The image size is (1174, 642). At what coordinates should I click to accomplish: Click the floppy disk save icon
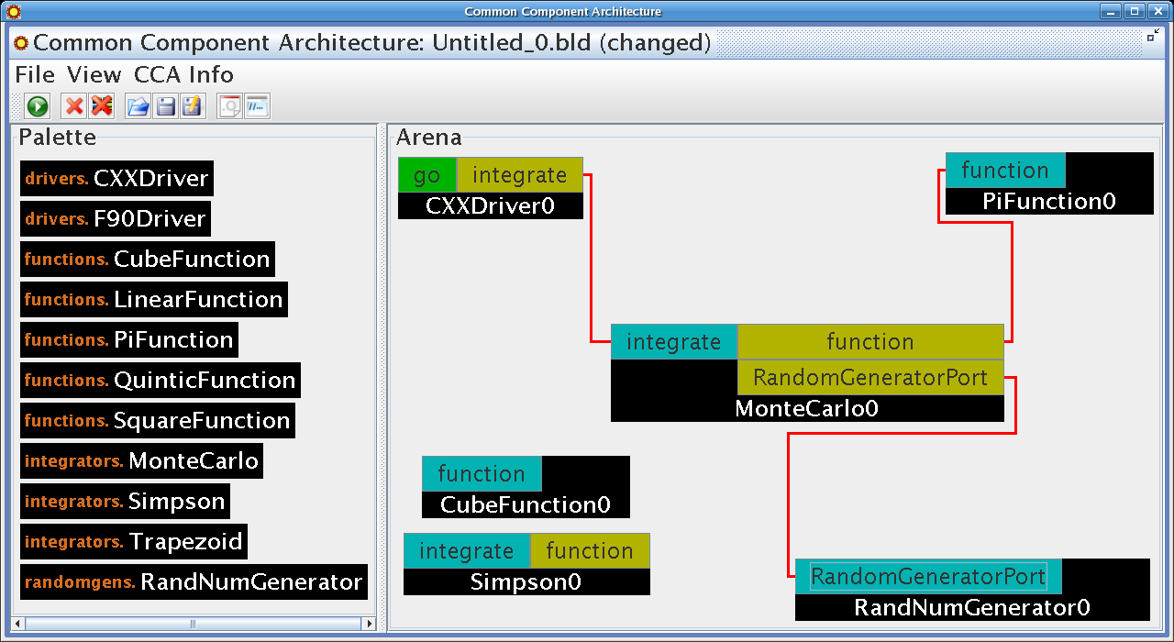coord(166,106)
